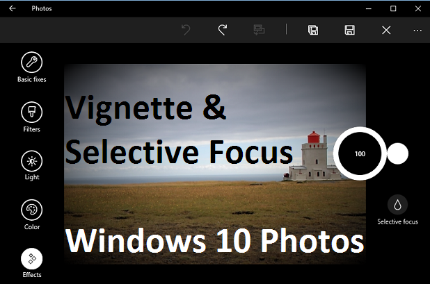
Task: Click the compare with original icon
Action: tap(260, 30)
